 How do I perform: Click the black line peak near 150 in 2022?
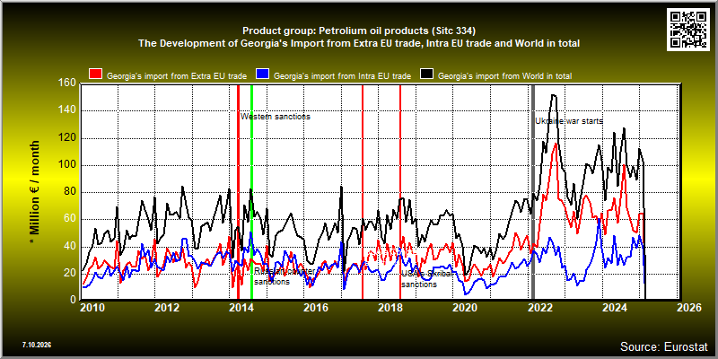[554, 95]
